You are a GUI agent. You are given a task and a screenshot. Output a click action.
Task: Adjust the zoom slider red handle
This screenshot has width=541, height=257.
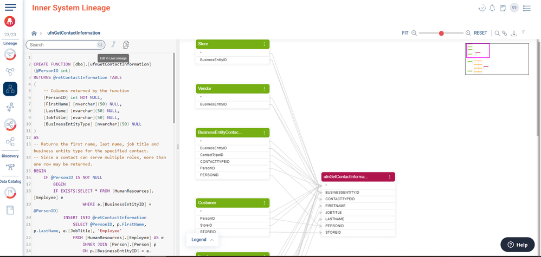click(441, 33)
